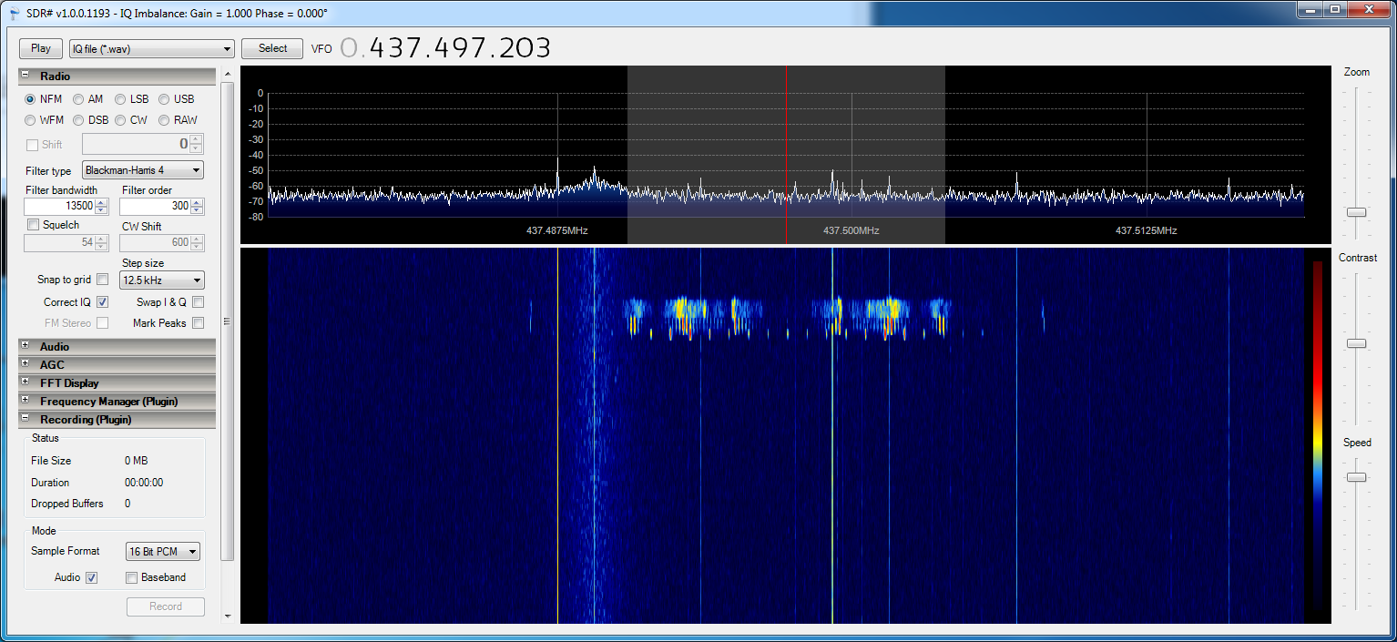Select DSB demodulation mode
The height and width of the screenshot is (642, 1397).
click(79, 120)
